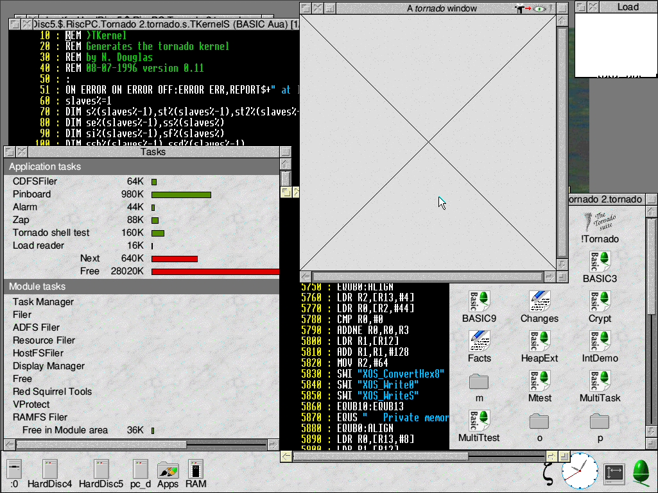Open the Facts text file
This screenshot has width=658, height=493.
[479, 342]
